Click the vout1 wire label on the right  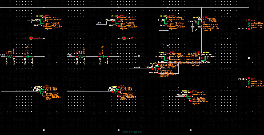(137, 56)
